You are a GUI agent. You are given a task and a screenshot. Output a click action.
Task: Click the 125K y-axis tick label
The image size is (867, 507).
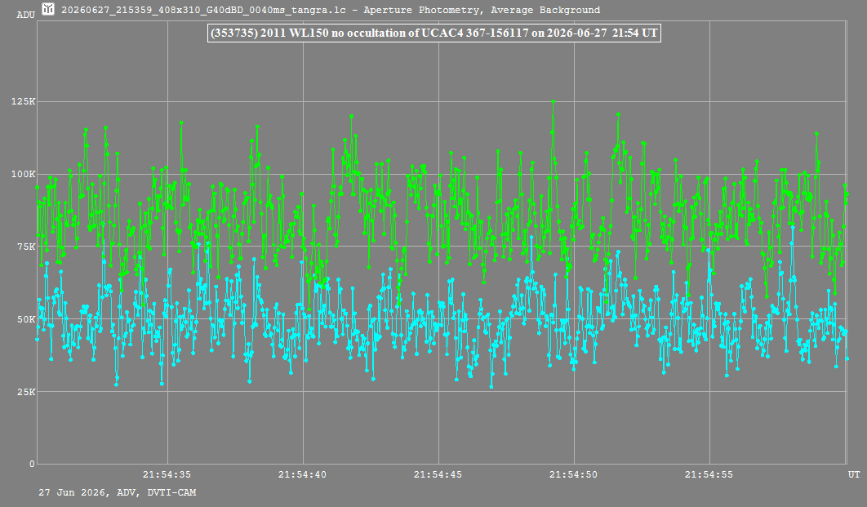click(23, 102)
